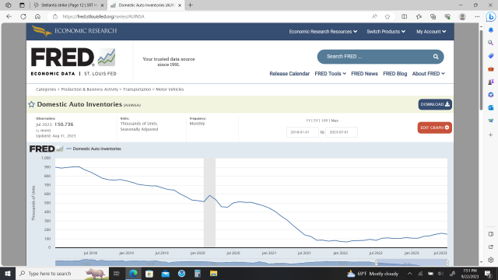Expand the FRED Tools menu
This screenshot has width=498, height=280.
330,74
